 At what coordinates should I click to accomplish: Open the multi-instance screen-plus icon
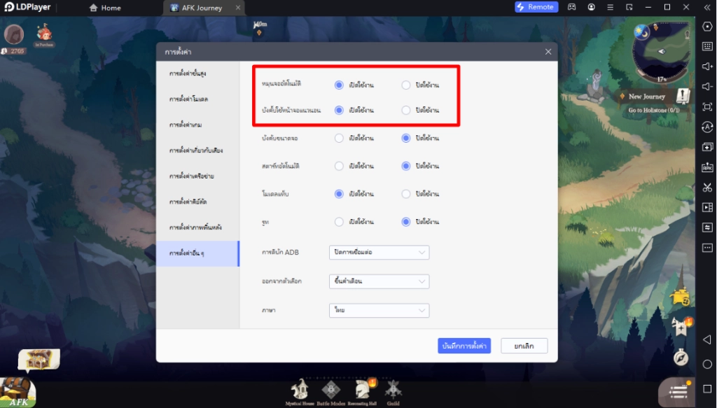pos(707,147)
